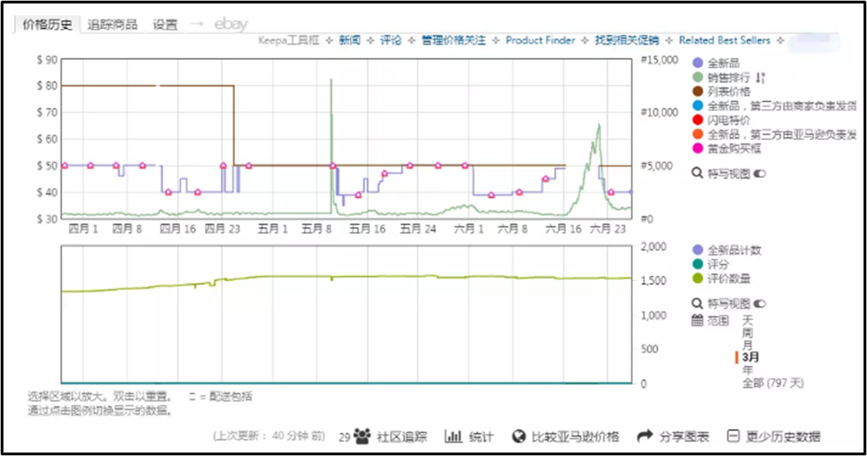Click the 社区追踪 community tracking people icon
The image size is (867, 456).
[x=362, y=436]
